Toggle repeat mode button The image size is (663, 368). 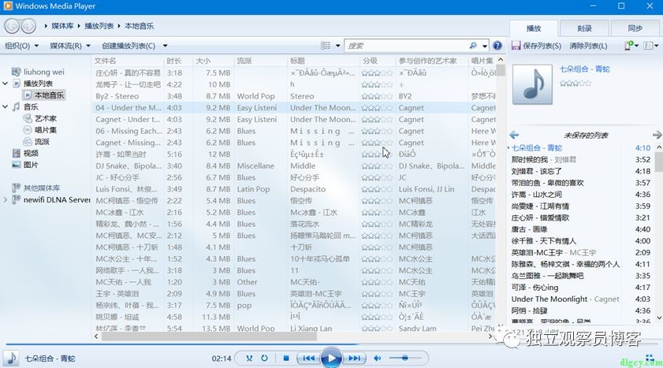click(264, 359)
